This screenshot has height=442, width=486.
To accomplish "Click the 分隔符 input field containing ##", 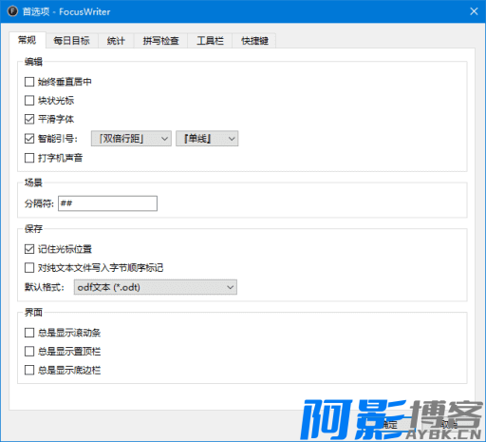I will [107, 203].
